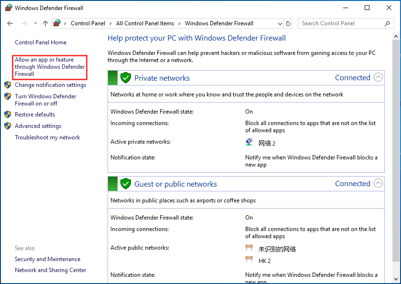
Task: Select the 未识别的网络 network name
Action: 277,249
